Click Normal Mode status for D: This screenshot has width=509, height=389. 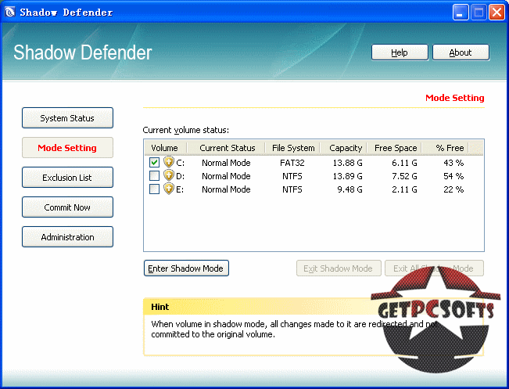pyautogui.click(x=226, y=176)
